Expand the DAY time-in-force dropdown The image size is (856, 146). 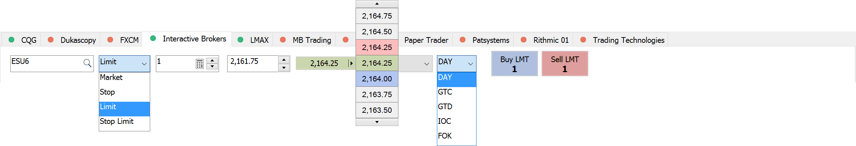coord(470,64)
